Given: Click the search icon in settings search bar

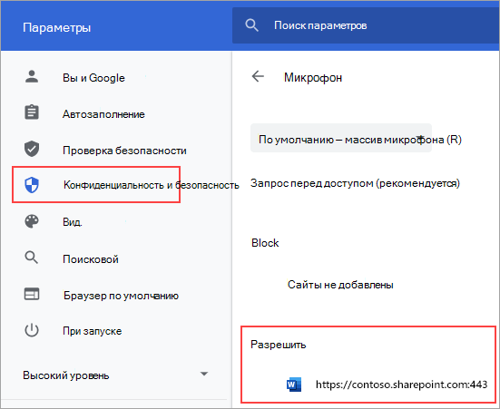Looking at the screenshot, I should pyautogui.click(x=251, y=25).
